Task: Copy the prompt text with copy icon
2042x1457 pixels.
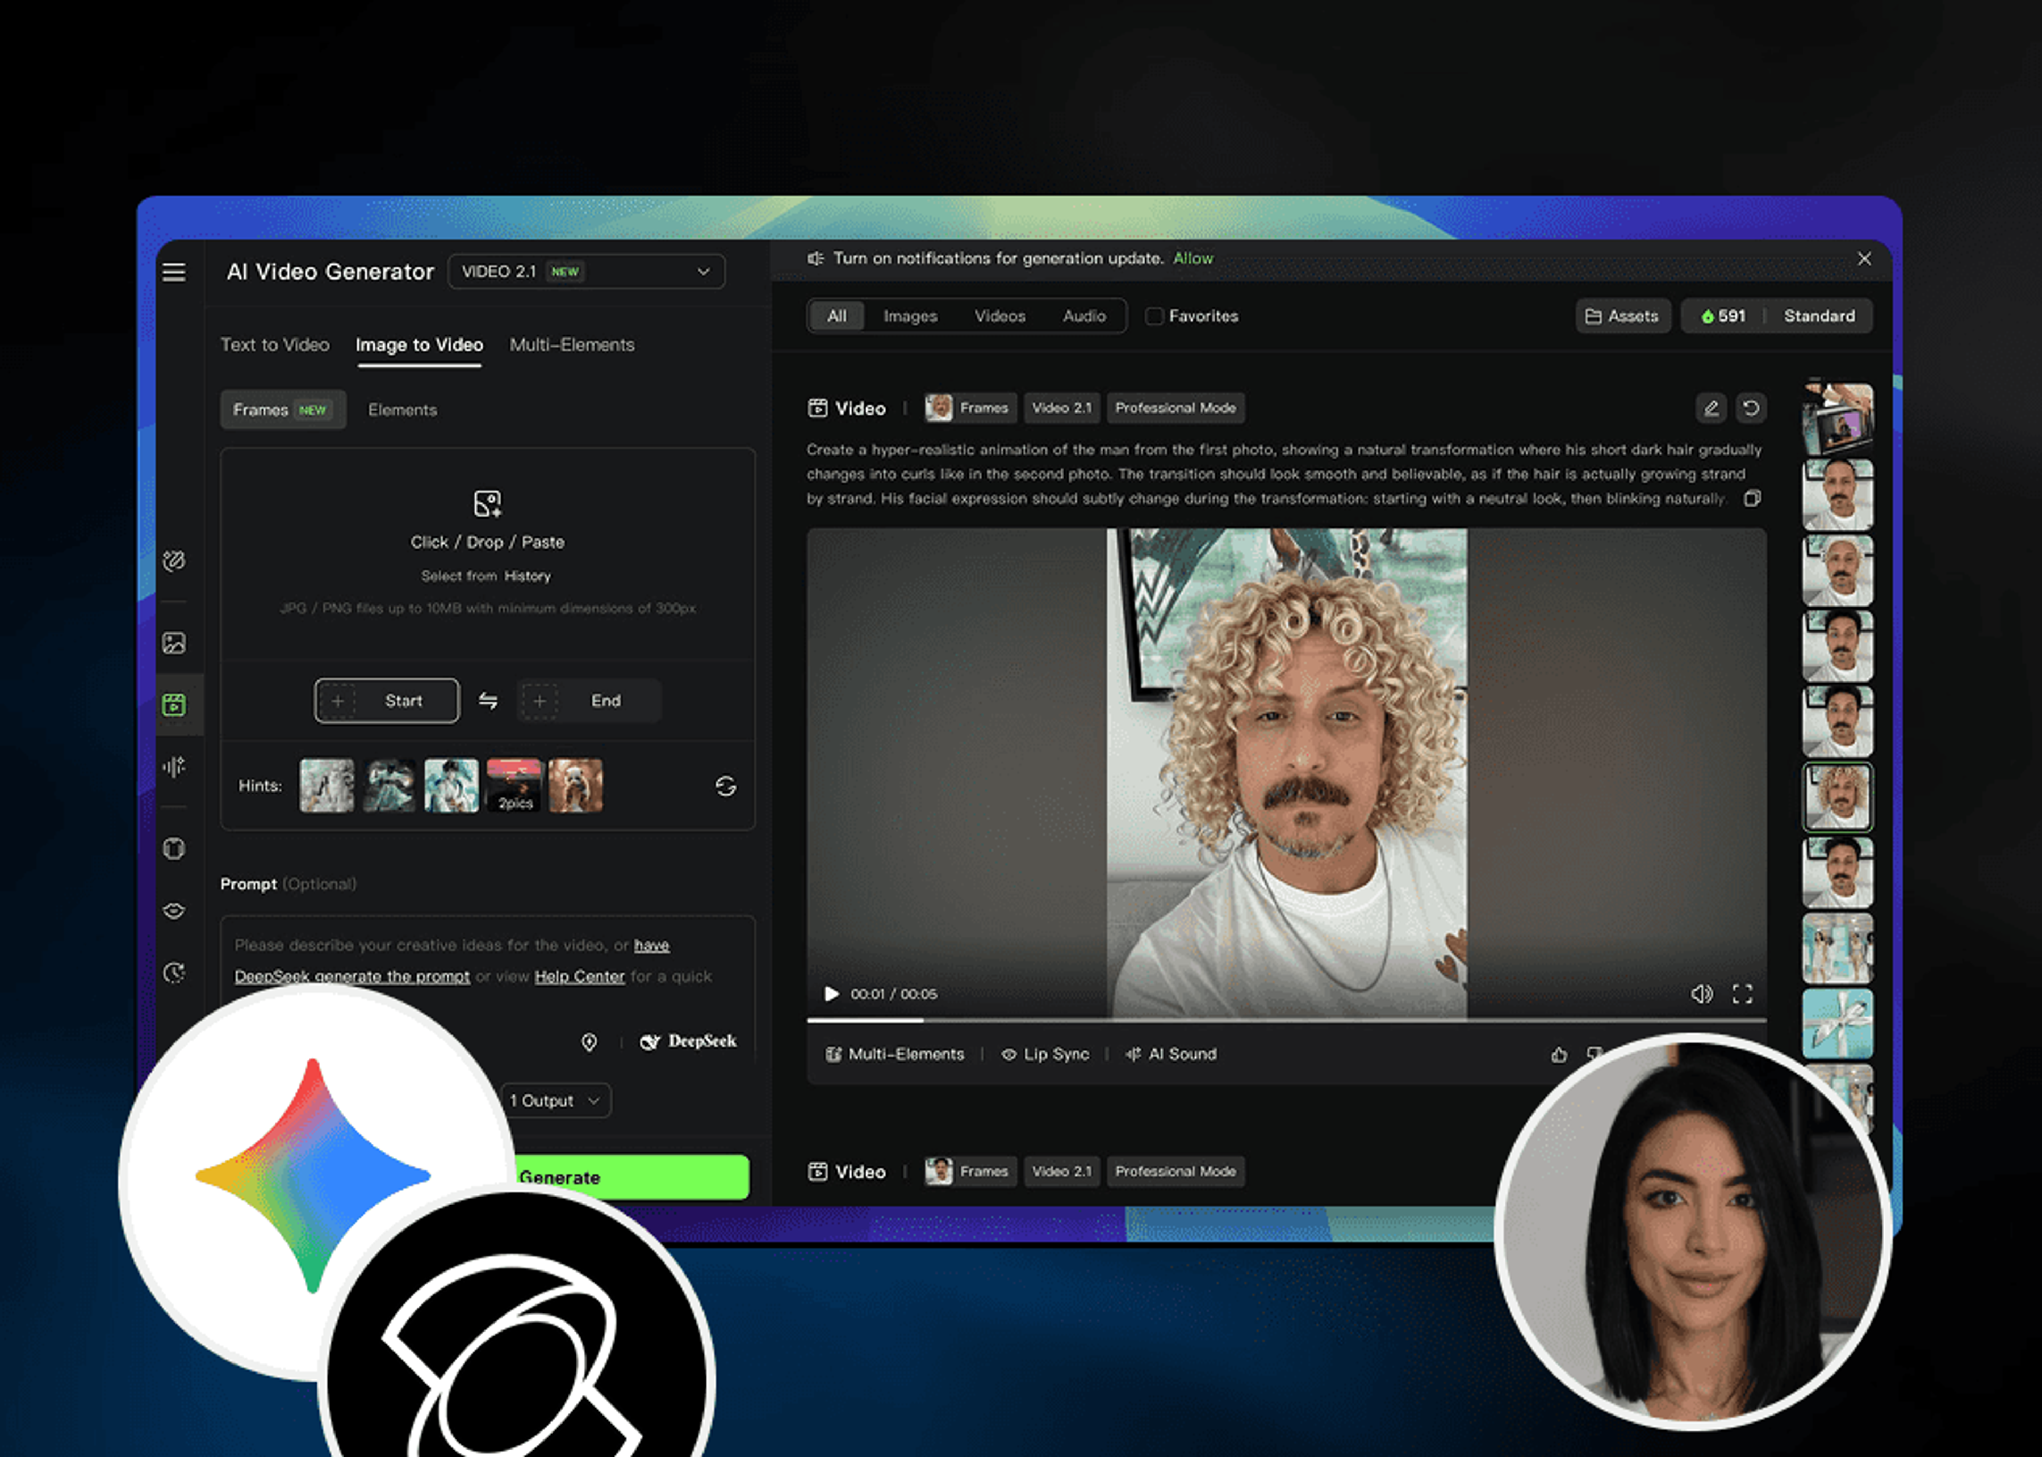Action: [x=1752, y=498]
